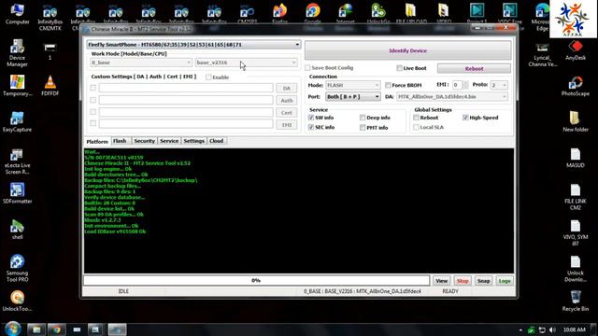Tick the Reboot checkbox in Global Settings
The height and width of the screenshot is (336, 598).
click(416, 118)
